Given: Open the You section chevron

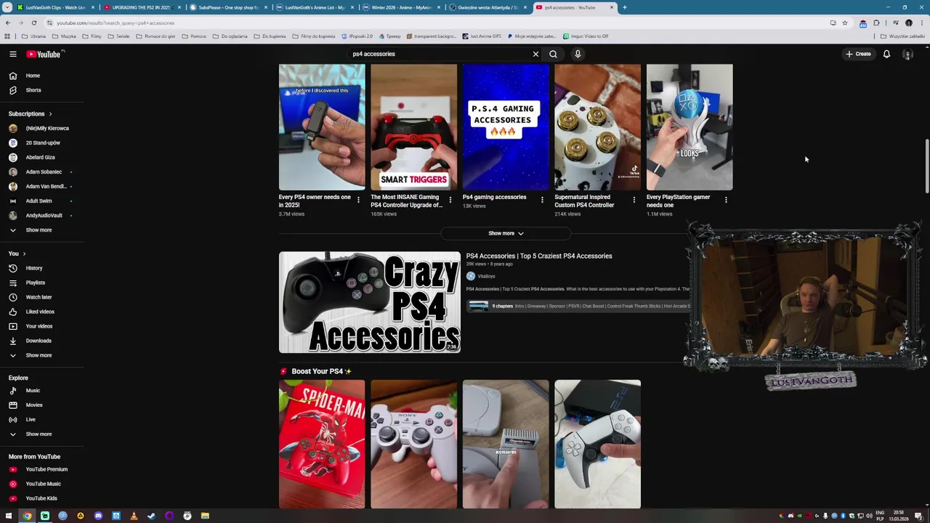Looking at the screenshot, I should [24, 254].
